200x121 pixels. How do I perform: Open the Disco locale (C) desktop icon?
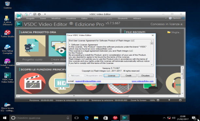pyautogui.click(x=8, y=107)
